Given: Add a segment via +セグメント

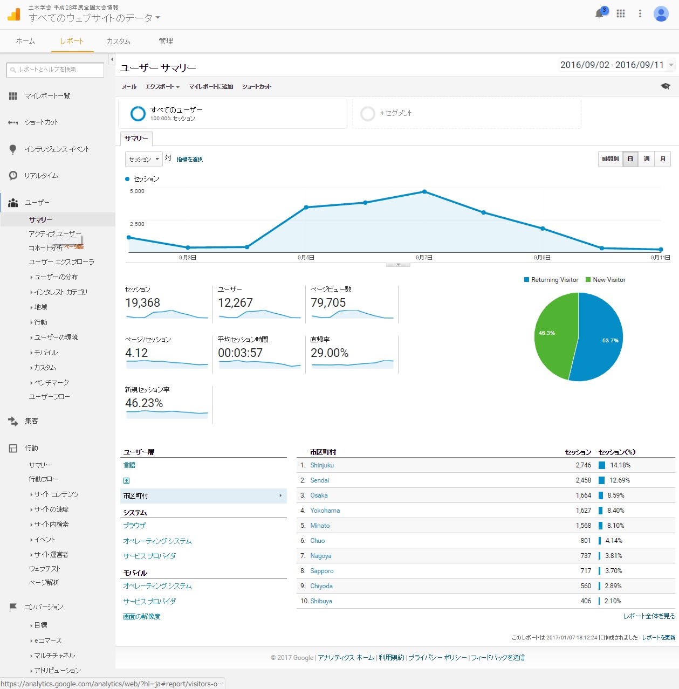Looking at the screenshot, I should [467, 113].
